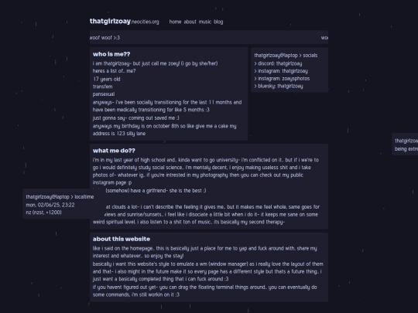The image size is (418, 313).
Task: Click the mon, 02/06/25 date line
Action: point(50,205)
